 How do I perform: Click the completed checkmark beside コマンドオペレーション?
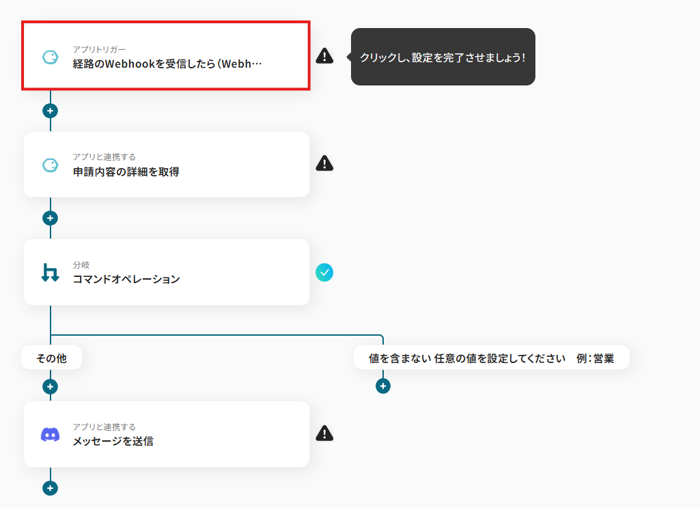tap(324, 273)
